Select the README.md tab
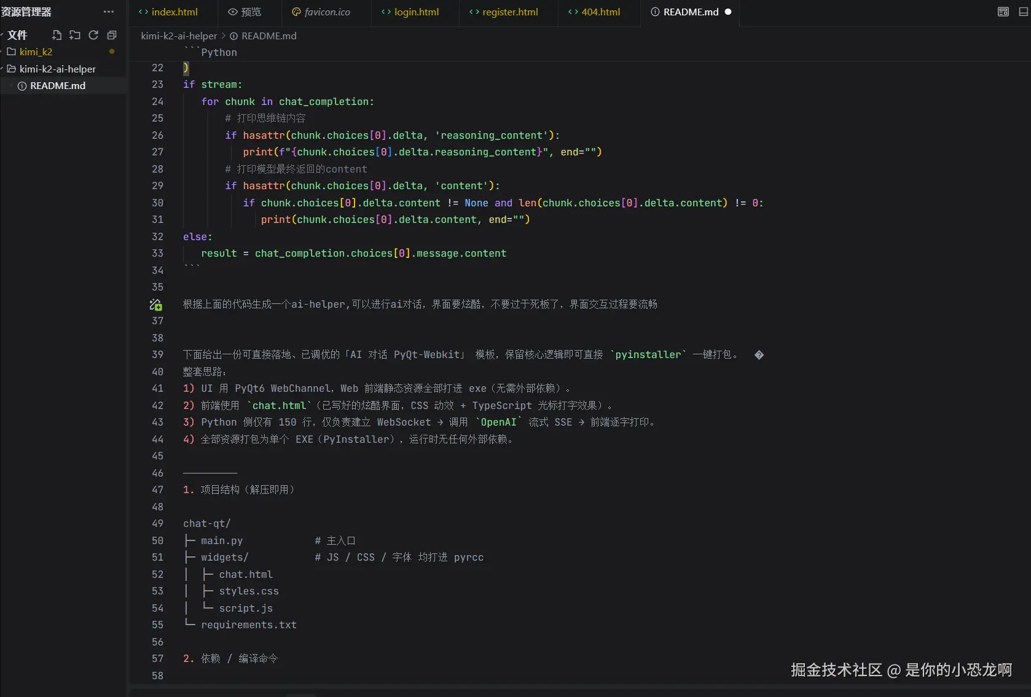The width and height of the screenshot is (1031, 697). (690, 12)
